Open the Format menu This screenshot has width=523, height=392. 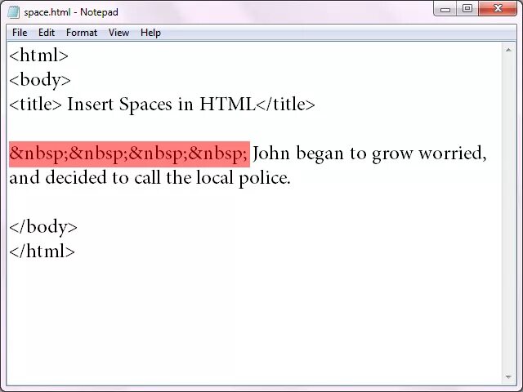(x=82, y=33)
